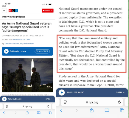Screen dimensions: 129x118
Task: Open reader options icon in left address bar
Action: point(7,106)
